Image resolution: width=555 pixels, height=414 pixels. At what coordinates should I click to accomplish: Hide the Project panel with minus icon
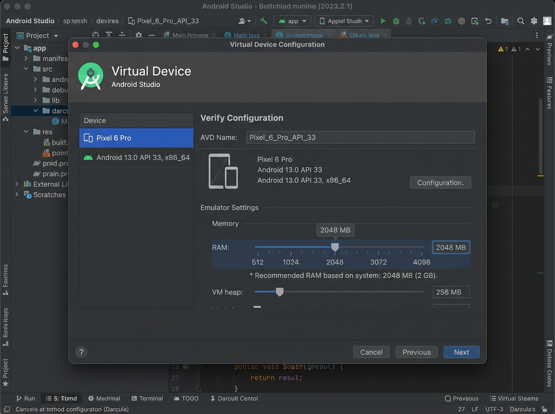click(151, 35)
